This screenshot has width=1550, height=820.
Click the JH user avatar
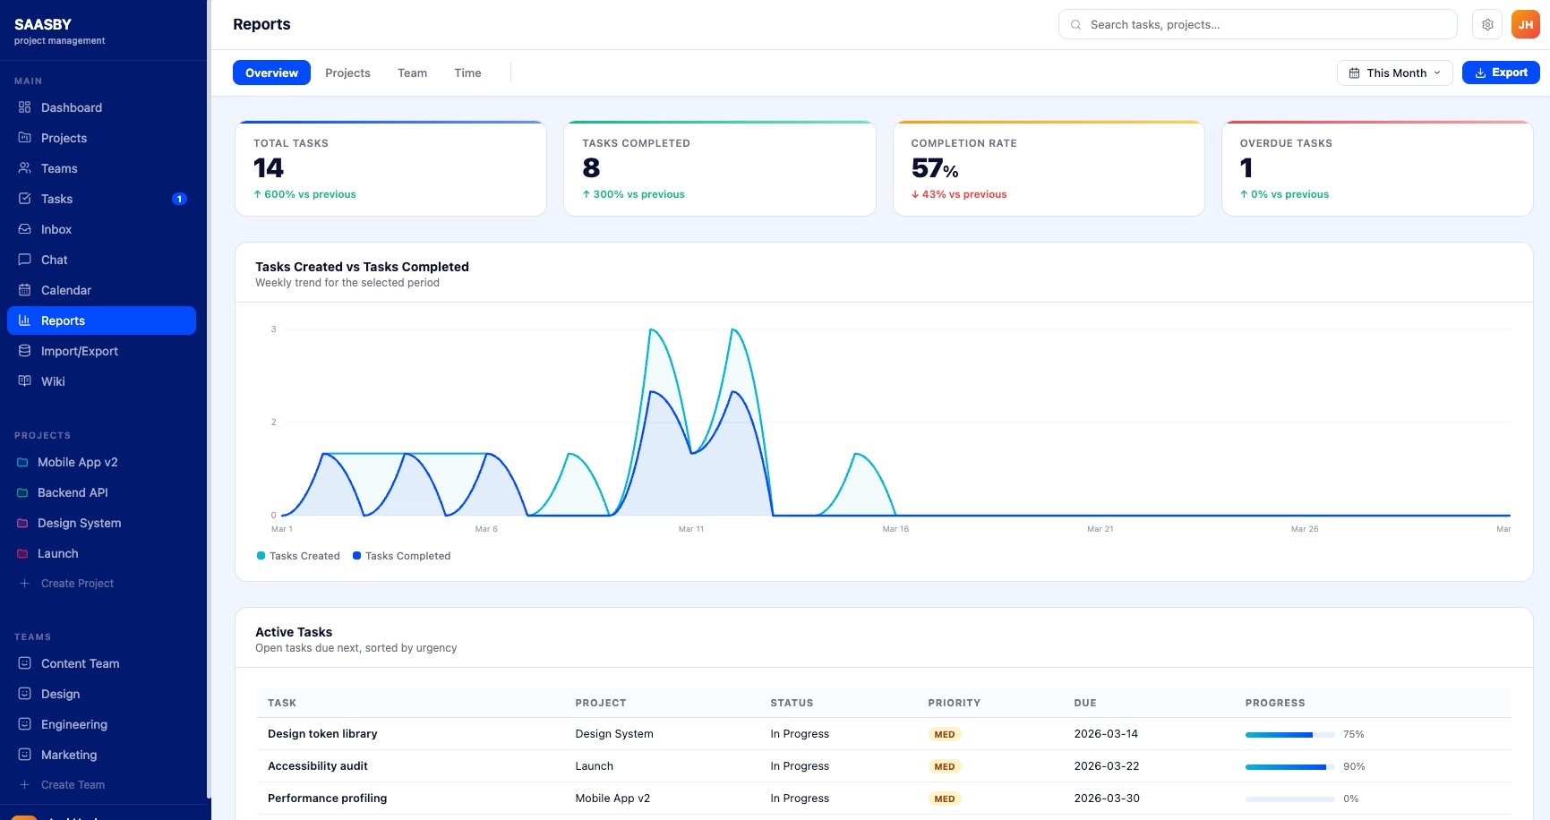tap(1525, 25)
